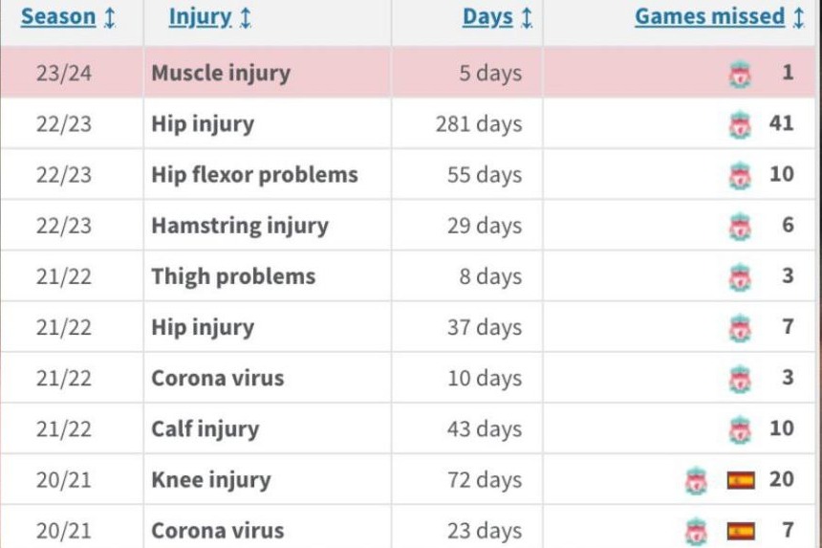Screen dimensions: 822x548
Task: Click the Liverpool crest in Muscle injury row
Action: pyautogui.click(x=740, y=74)
